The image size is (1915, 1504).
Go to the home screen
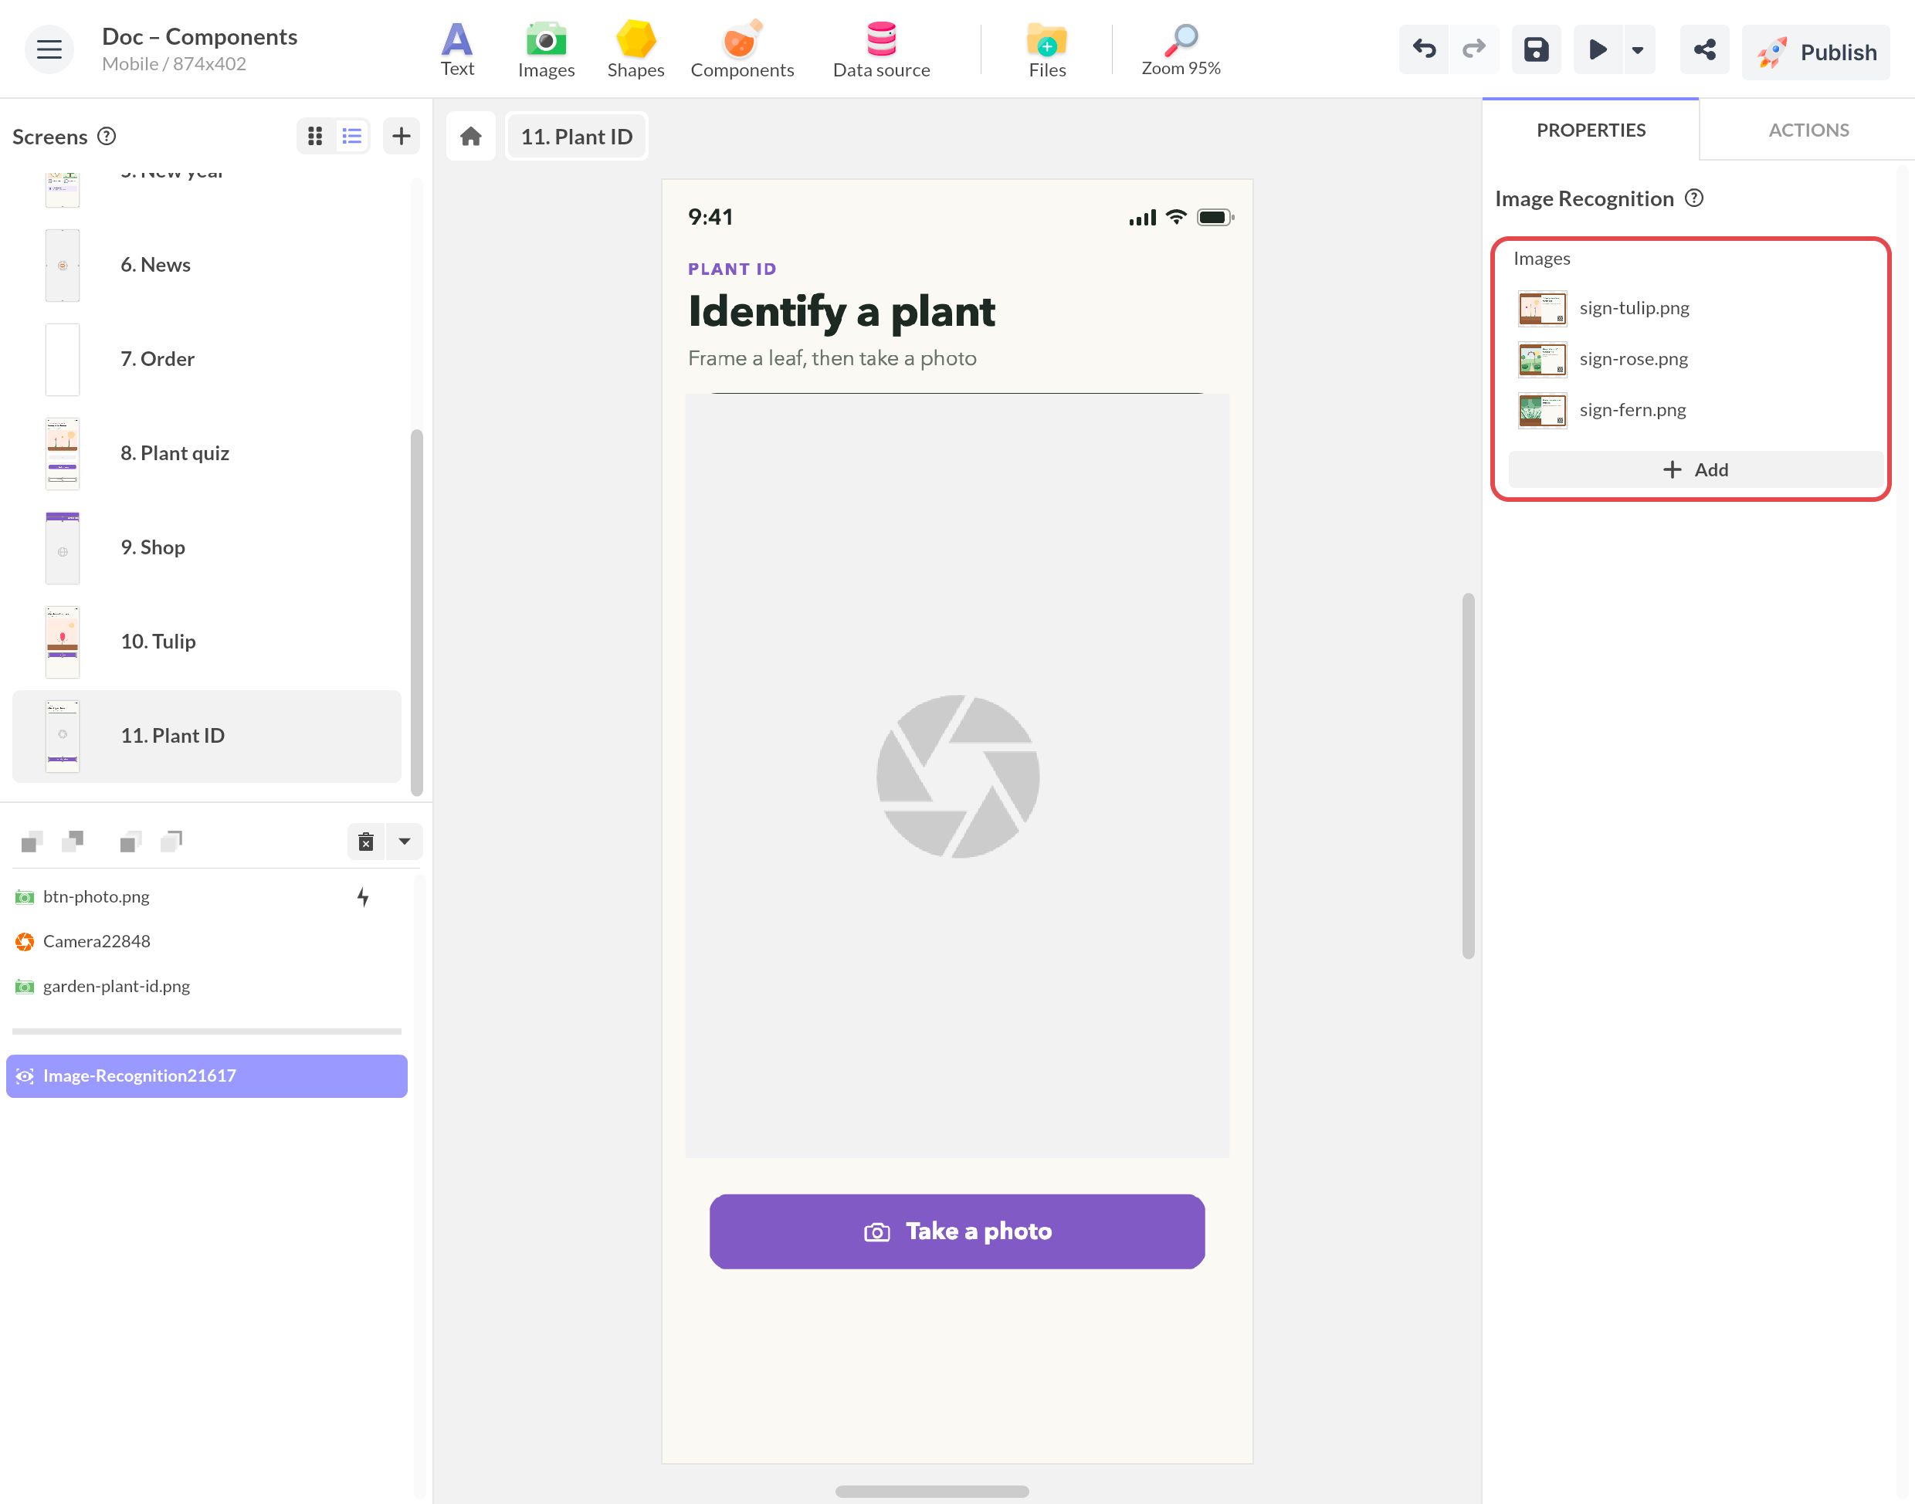point(470,137)
